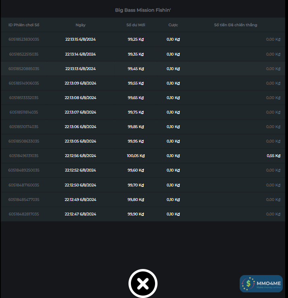Click win amount 0,00 K₫ in the 22:13:05 row

pos(273,141)
